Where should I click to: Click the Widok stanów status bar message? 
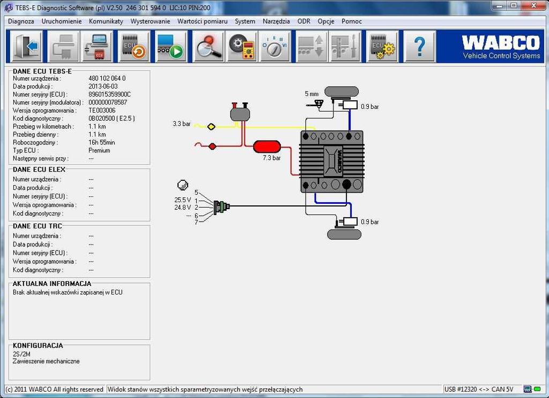205,389
